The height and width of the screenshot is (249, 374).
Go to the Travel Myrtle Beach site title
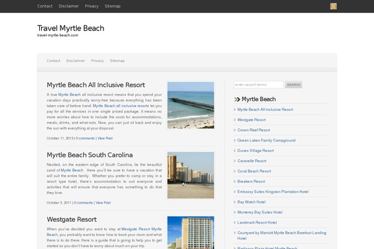pyautogui.click(x=70, y=28)
